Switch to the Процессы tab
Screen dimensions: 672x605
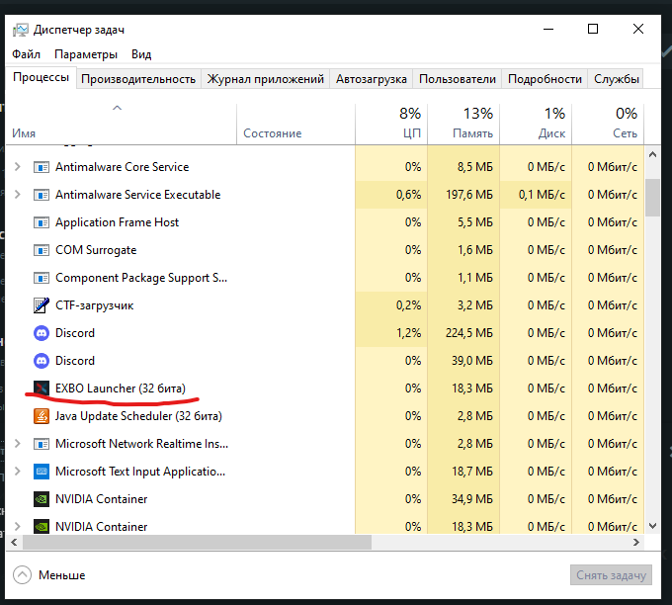[x=42, y=78]
